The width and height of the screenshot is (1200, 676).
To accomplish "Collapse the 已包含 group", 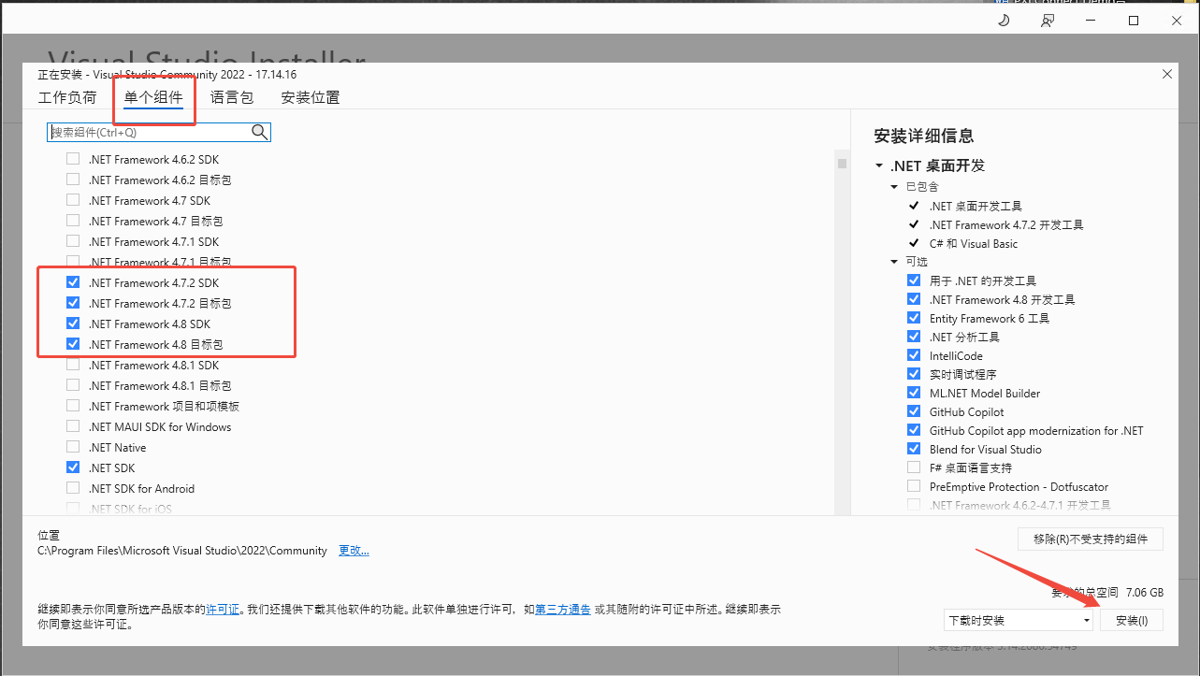I will (x=893, y=186).
